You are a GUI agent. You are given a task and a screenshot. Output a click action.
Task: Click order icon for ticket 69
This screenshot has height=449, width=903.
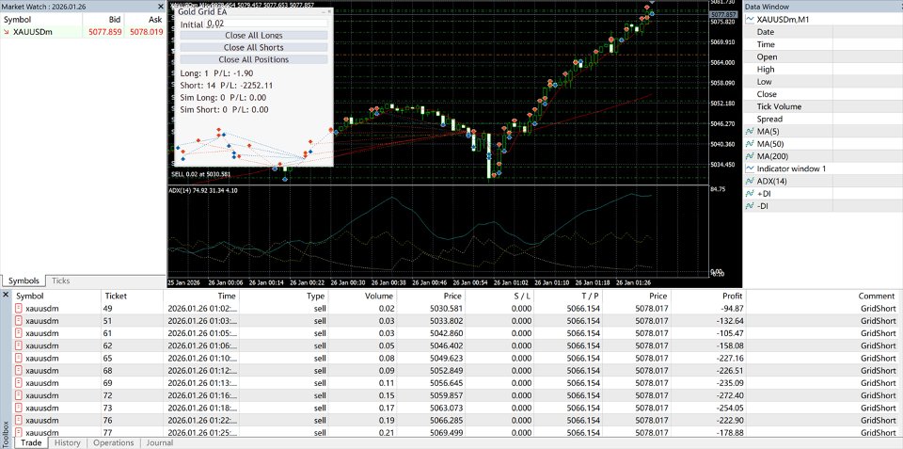(x=19, y=383)
